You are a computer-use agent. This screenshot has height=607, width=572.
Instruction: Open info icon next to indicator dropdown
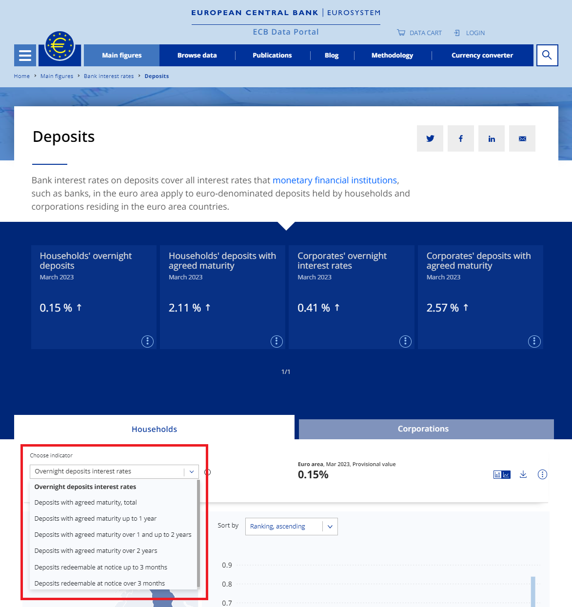tap(207, 472)
